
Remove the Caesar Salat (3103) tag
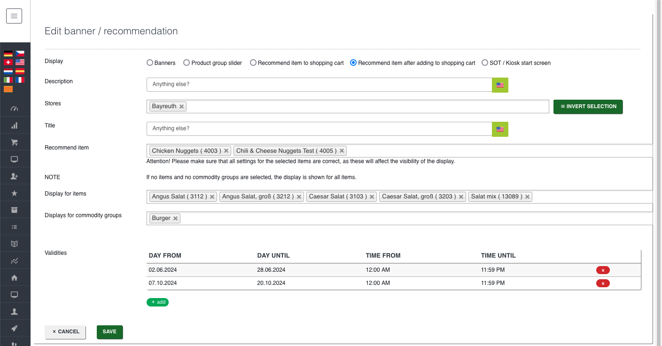pyautogui.click(x=372, y=197)
